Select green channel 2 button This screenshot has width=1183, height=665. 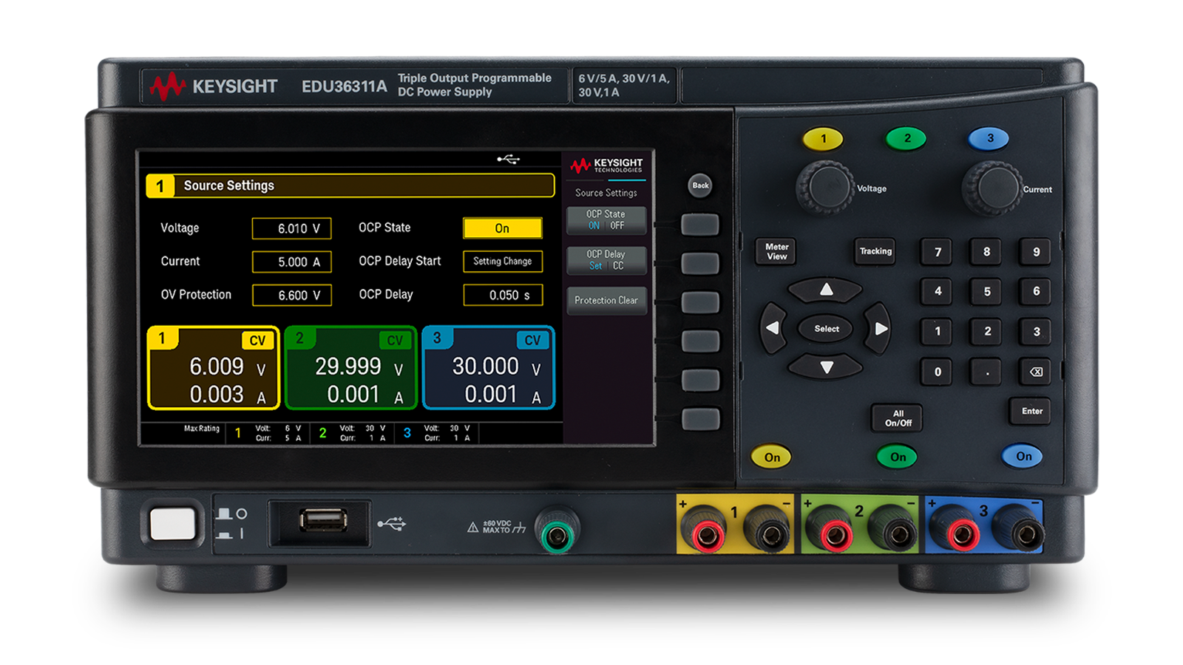coord(906,137)
